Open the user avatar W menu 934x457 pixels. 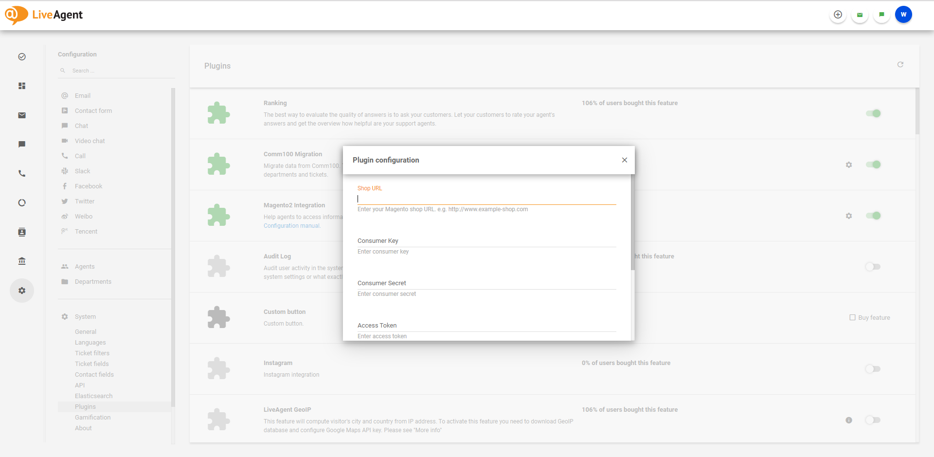coord(903,15)
